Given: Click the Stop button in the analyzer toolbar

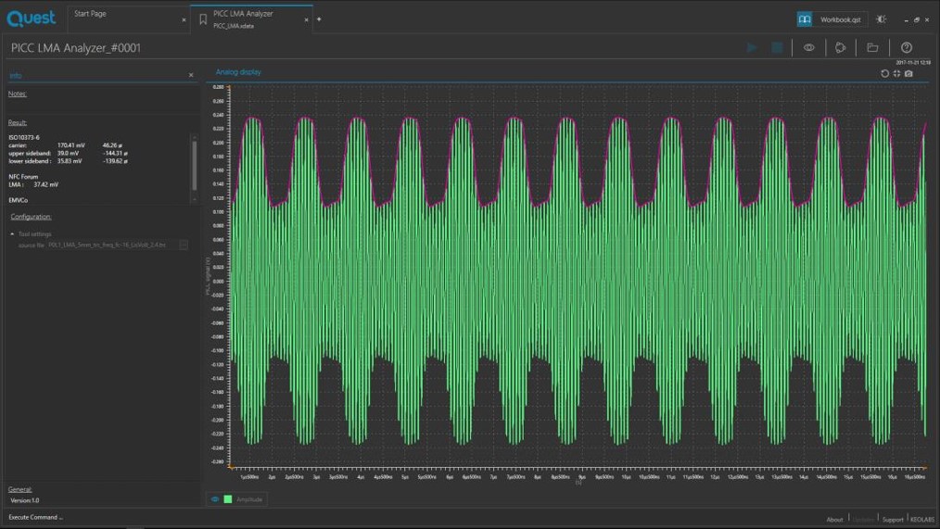Looking at the screenshot, I should (777, 48).
